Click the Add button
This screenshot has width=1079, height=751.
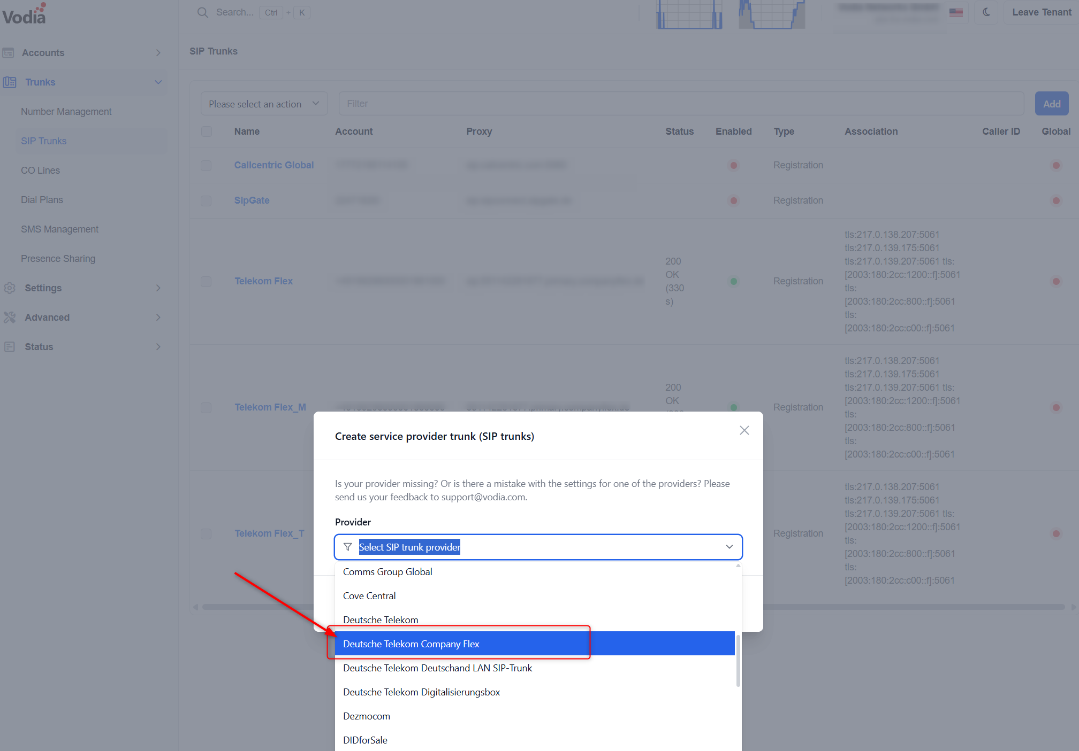tap(1051, 104)
